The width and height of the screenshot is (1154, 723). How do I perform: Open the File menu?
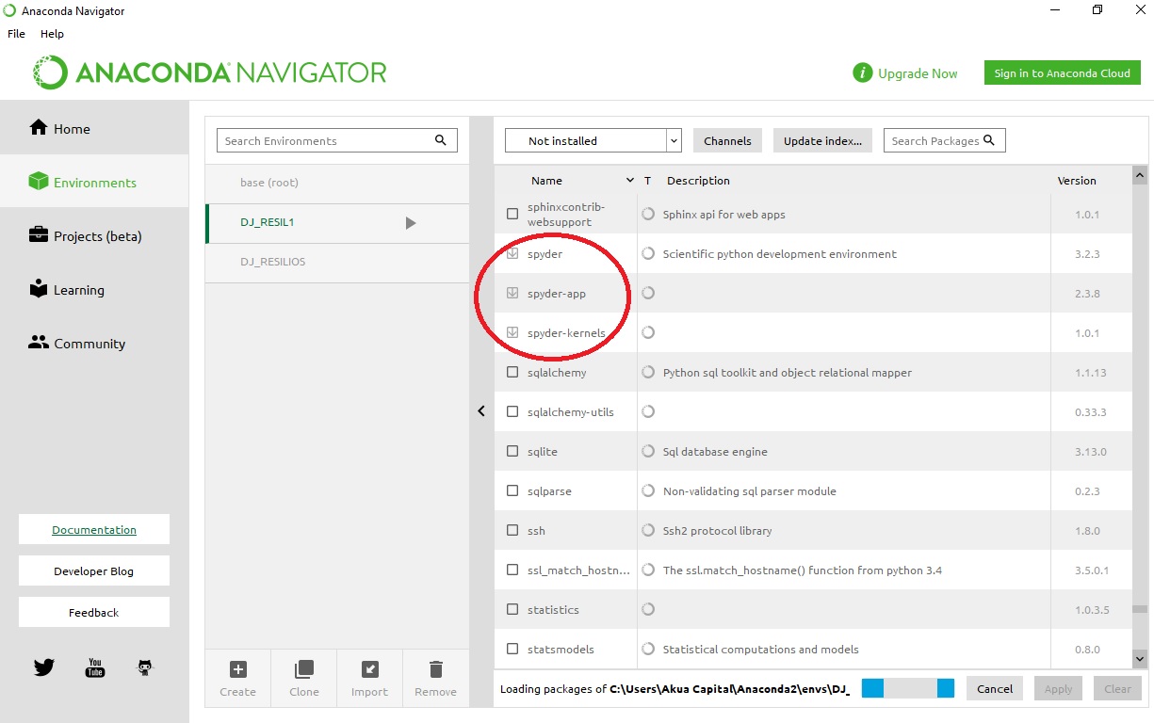coord(16,33)
